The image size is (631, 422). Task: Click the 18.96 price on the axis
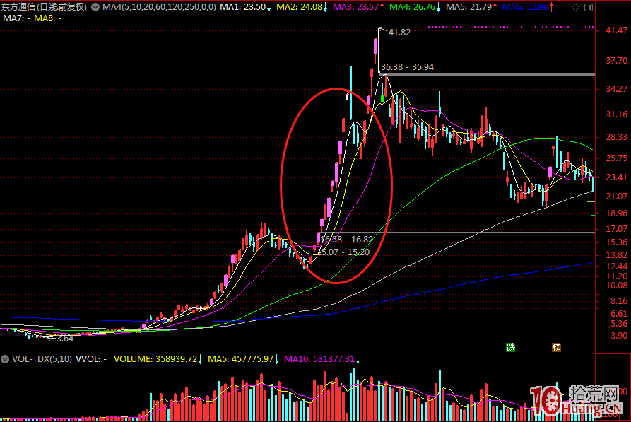616,213
